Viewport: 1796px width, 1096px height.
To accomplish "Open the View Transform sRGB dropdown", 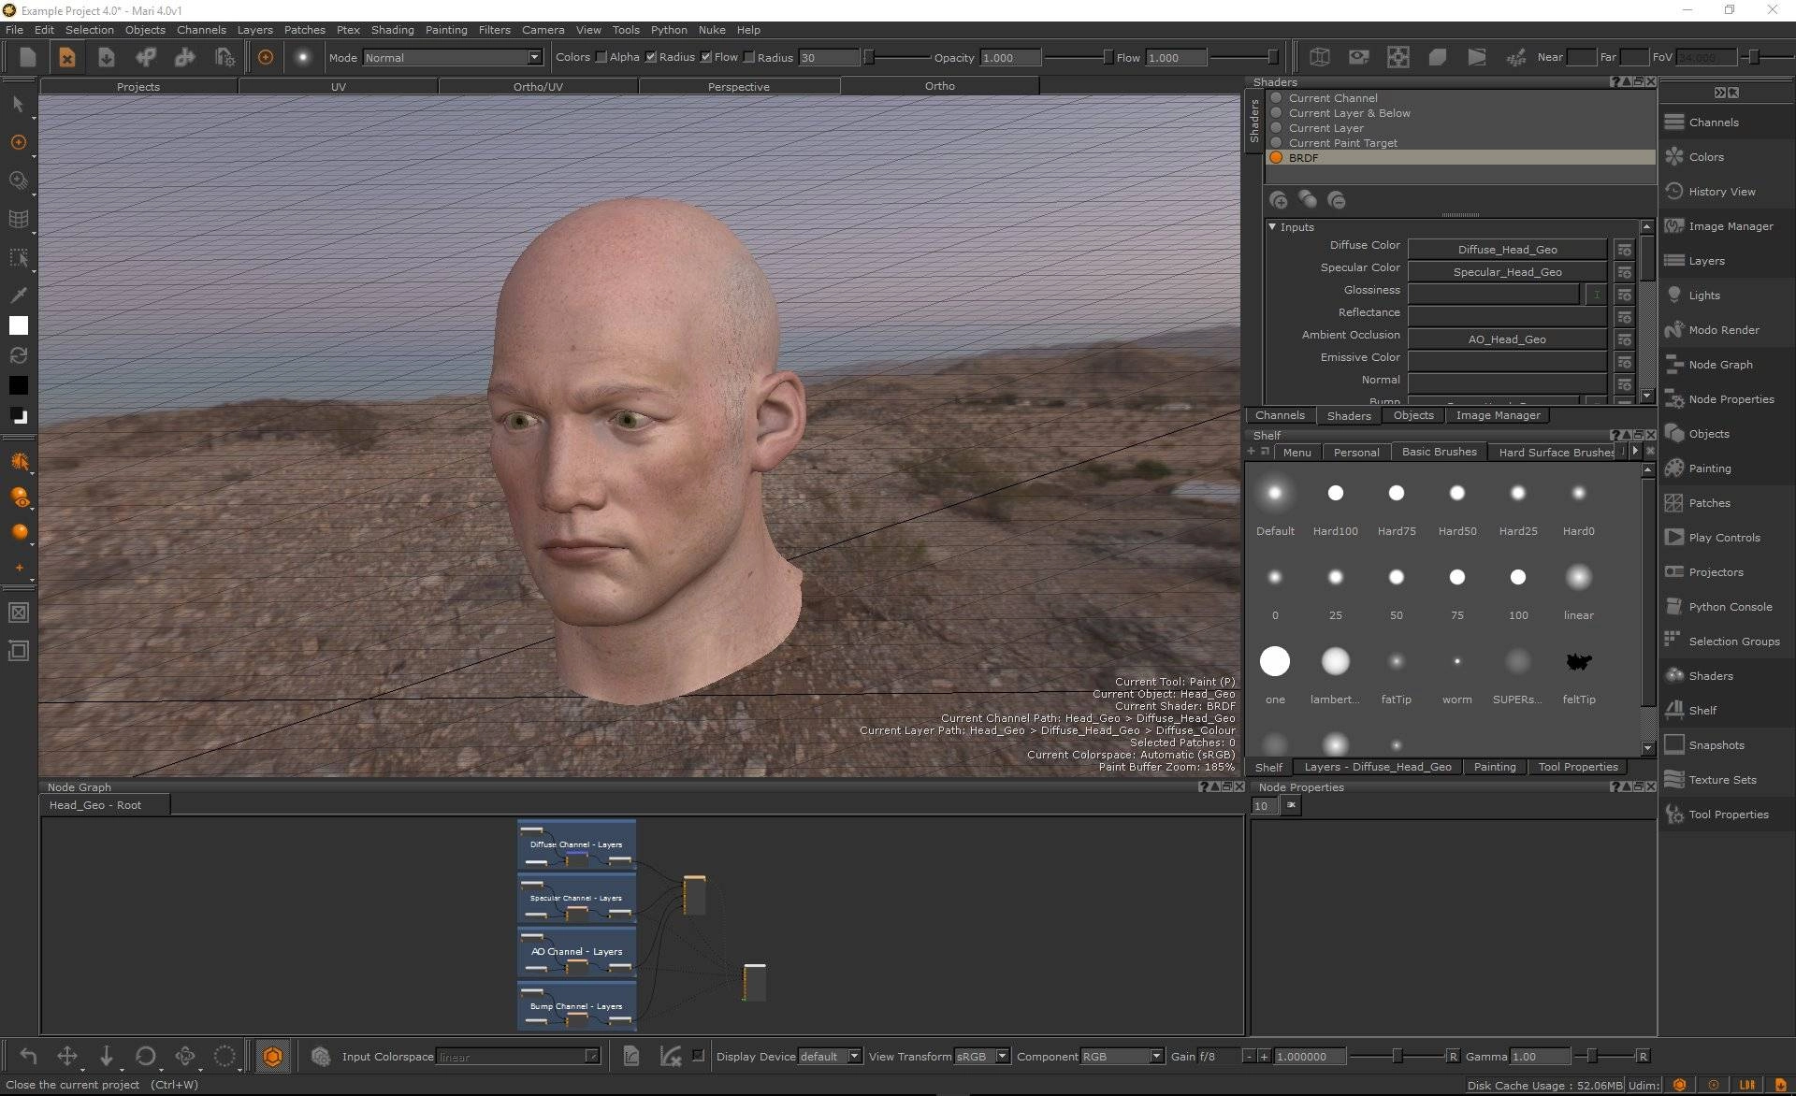I will 981,1057.
